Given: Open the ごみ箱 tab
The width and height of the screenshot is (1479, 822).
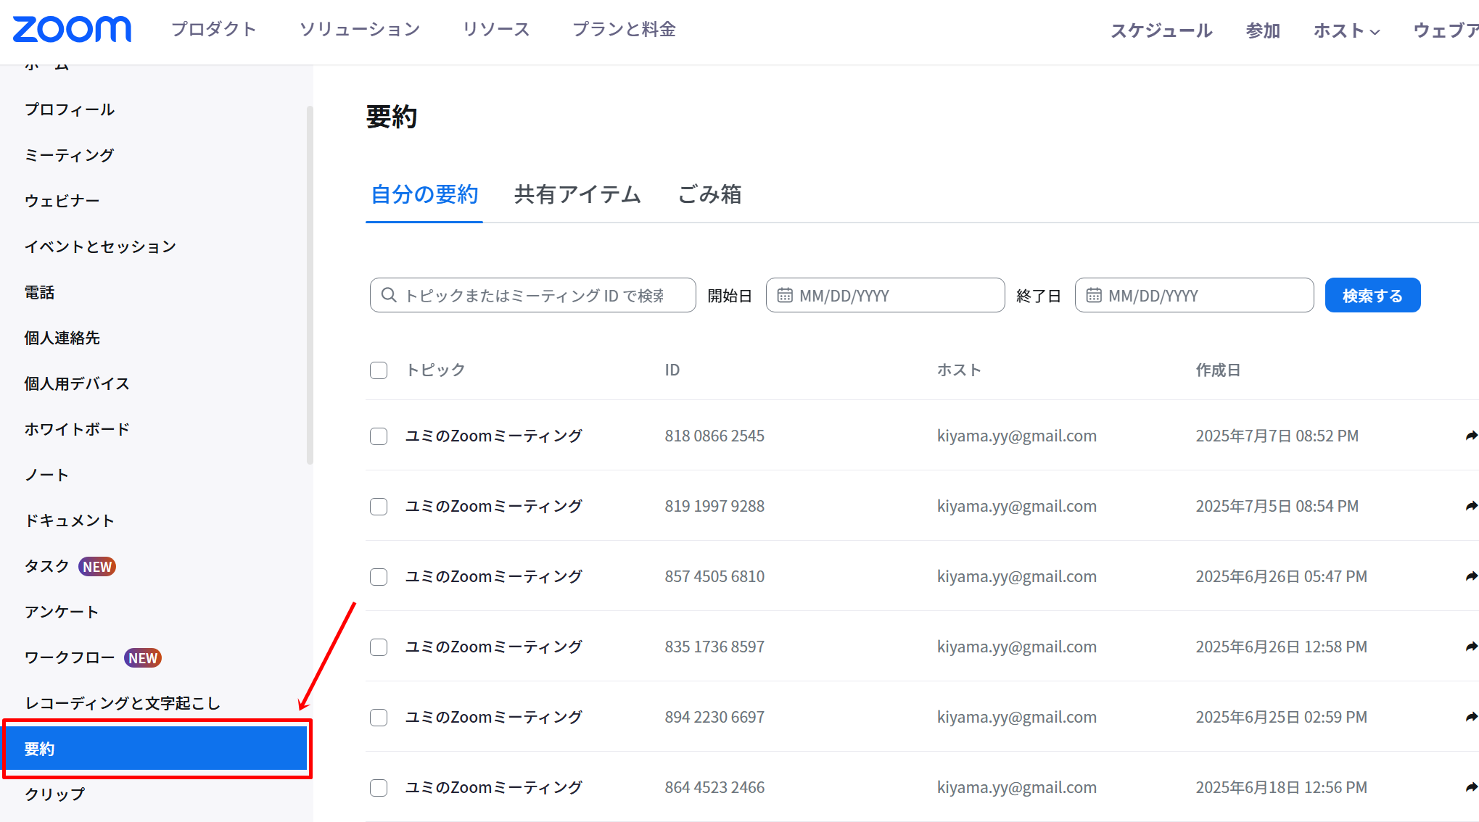Looking at the screenshot, I should coord(709,194).
